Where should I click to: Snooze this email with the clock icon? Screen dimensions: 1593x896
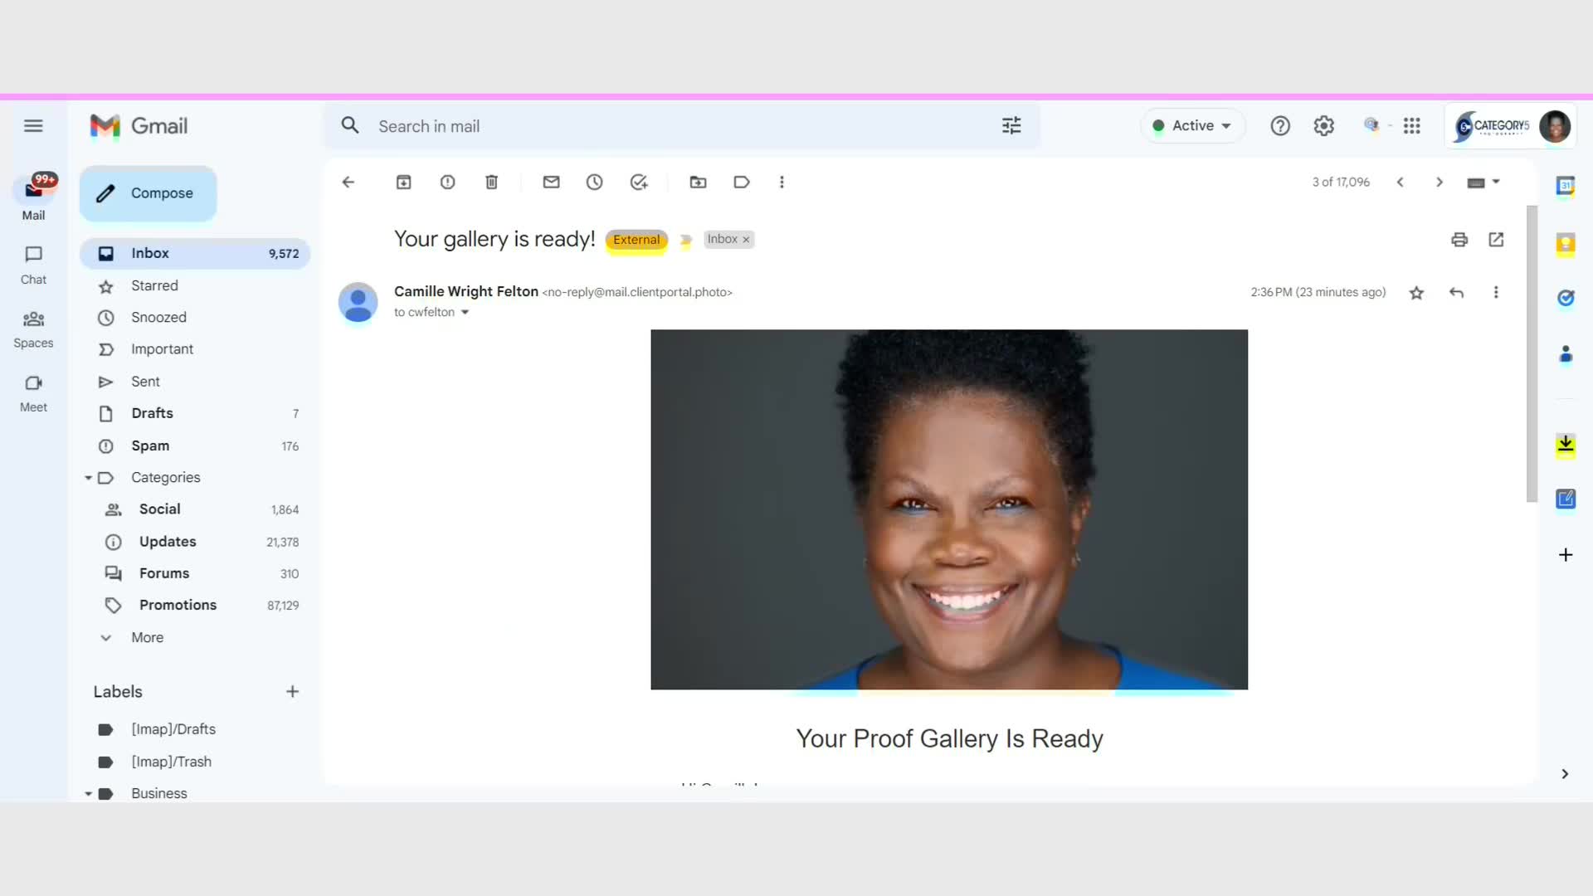click(594, 183)
